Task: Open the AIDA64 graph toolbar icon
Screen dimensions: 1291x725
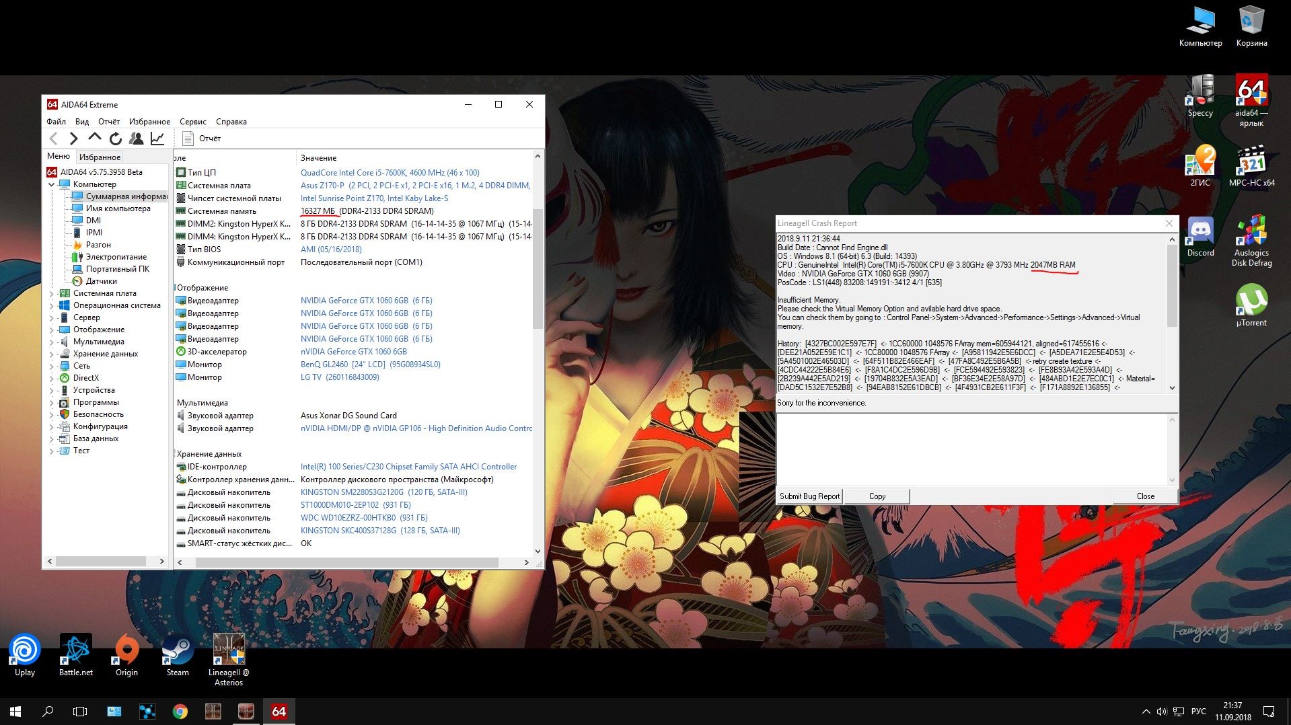Action: [157, 139]
